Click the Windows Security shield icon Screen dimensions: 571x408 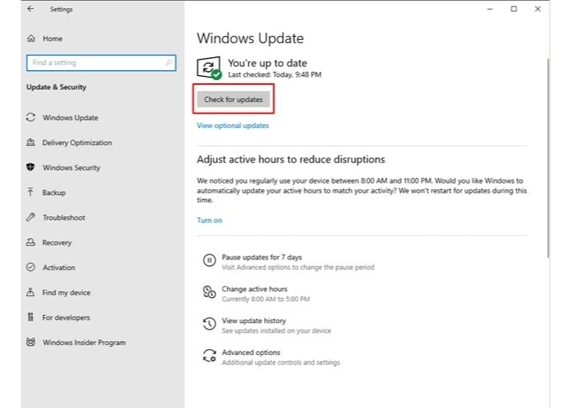[x=31, y=167]
